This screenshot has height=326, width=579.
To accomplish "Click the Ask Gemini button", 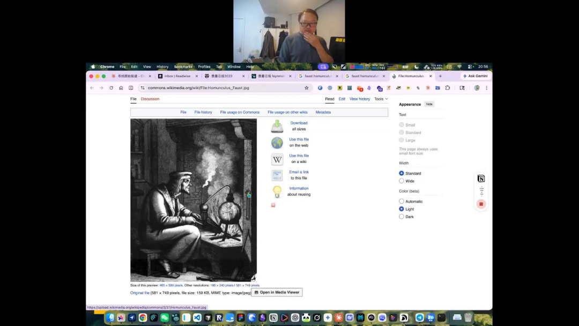I will (x=475, y=76).
